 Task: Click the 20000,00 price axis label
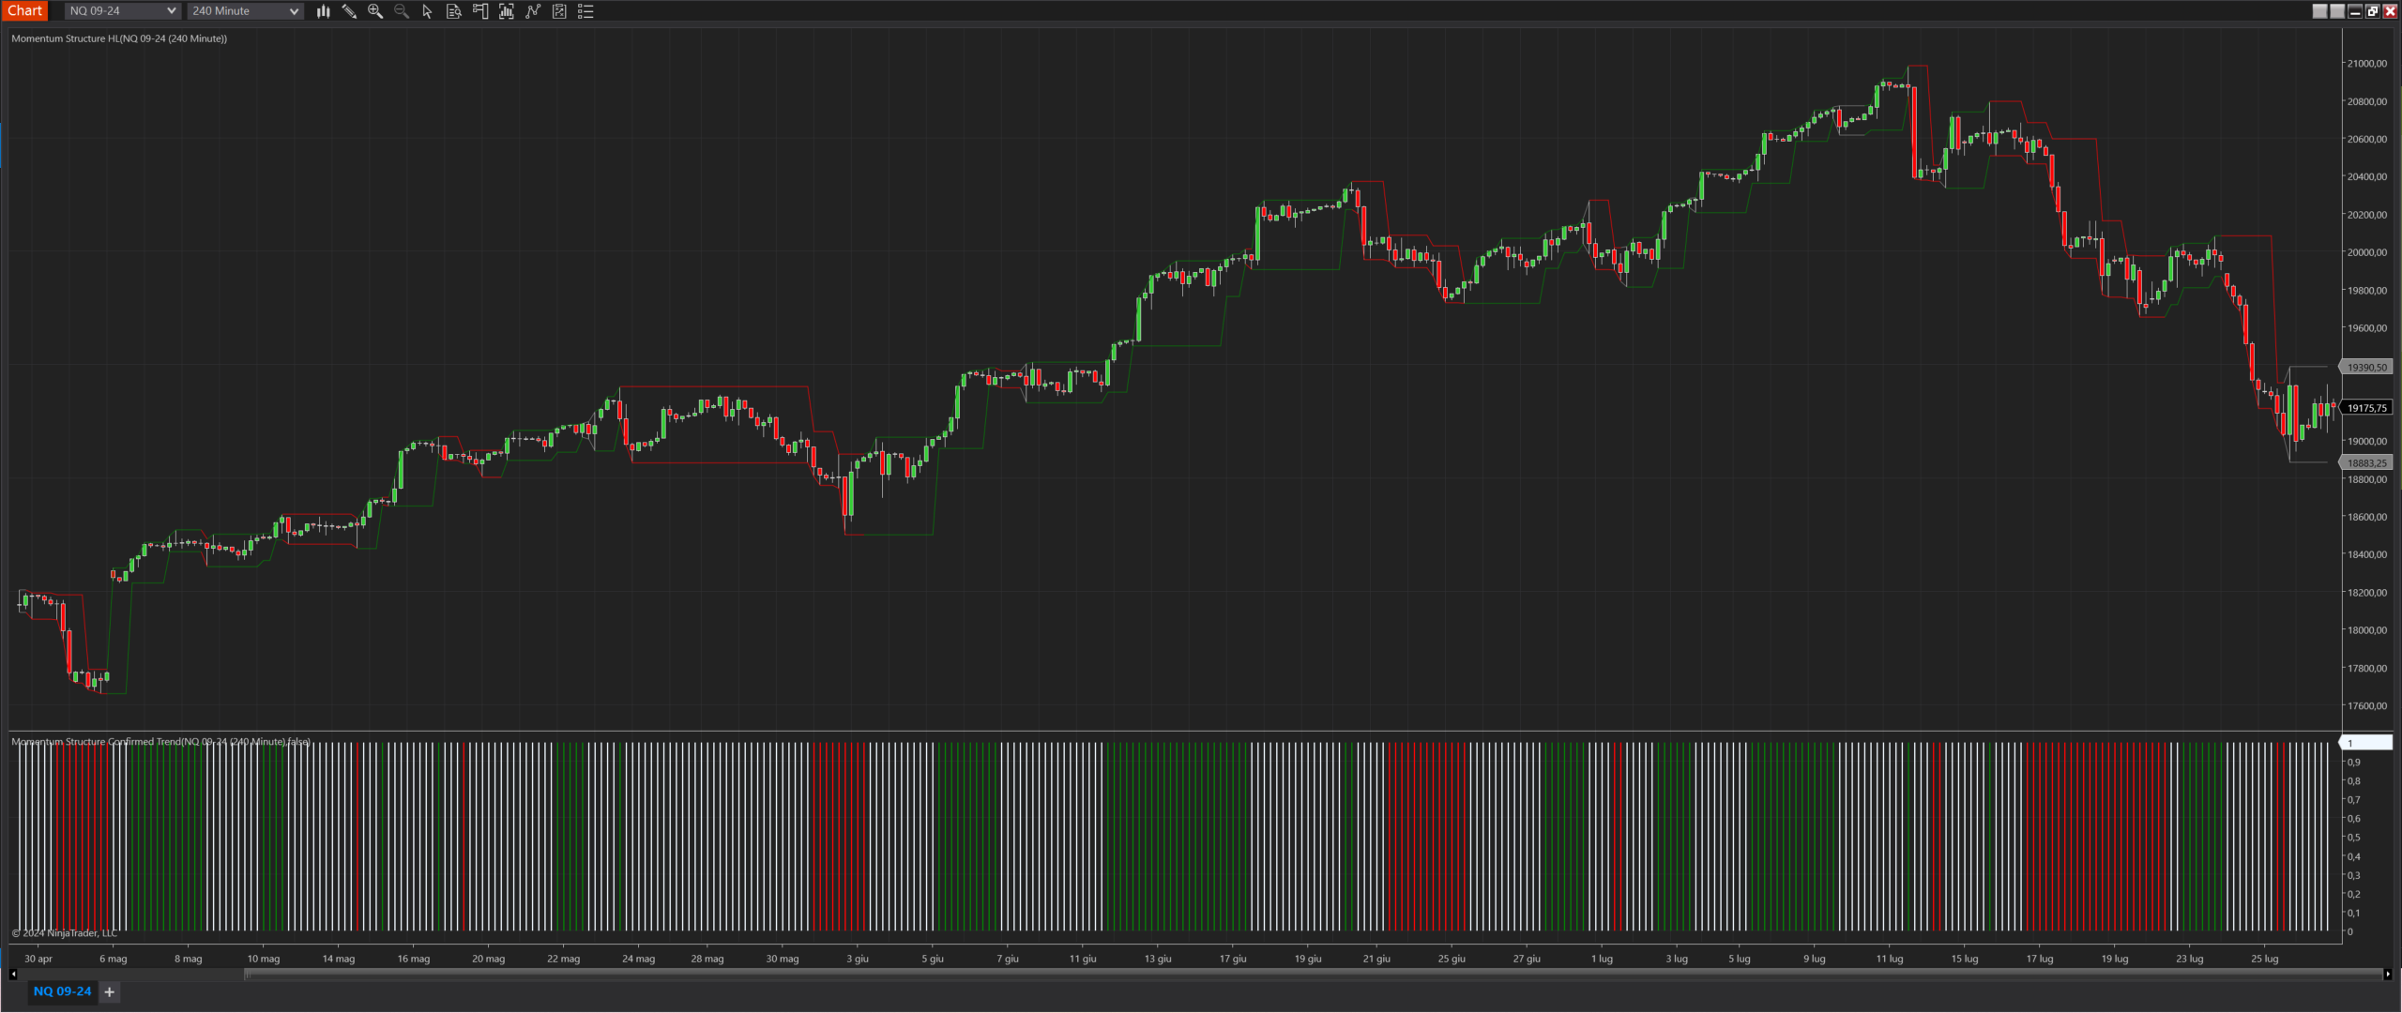[2366, 252]
